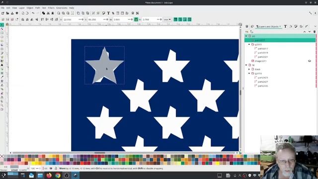Open the Fill and Stroke dialog icon
This screenshot has height=179, width=318.
pos(104,13)
